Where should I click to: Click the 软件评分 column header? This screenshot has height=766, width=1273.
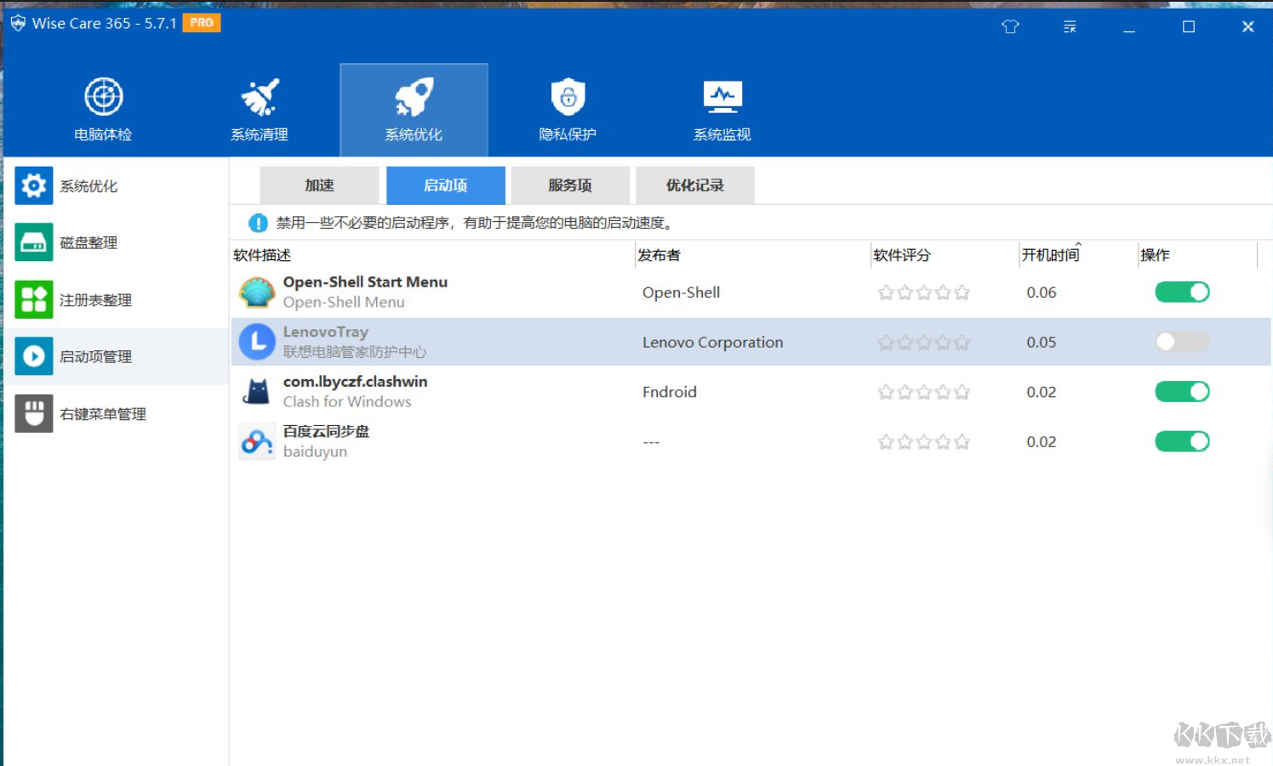point(902,254)
